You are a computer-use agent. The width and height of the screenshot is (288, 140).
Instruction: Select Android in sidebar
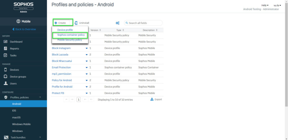click(x=23, y=104)
